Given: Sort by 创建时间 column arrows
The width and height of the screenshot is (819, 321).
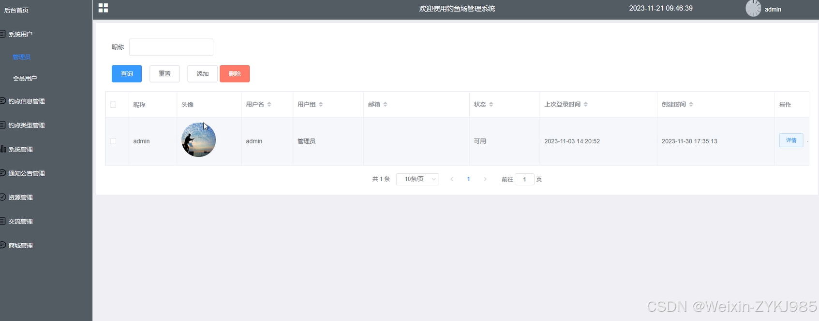Looking at the screenshot, I should (691, 104).
